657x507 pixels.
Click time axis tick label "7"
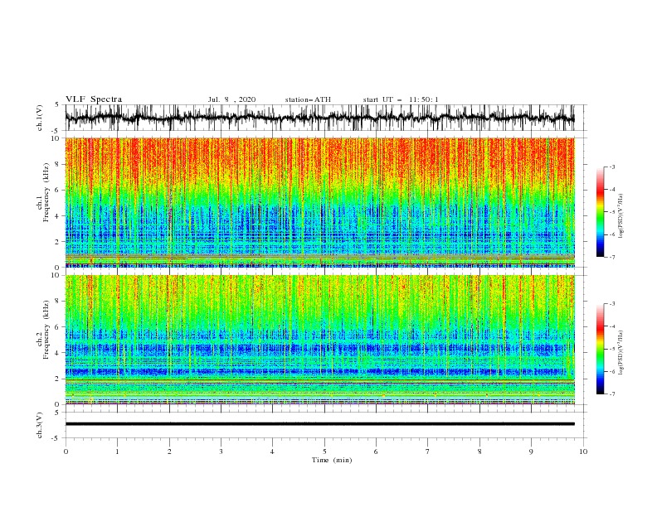tap(428, 451)
